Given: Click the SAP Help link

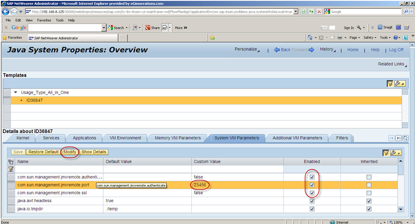Looking at the screenshot, I should tap(375, 50).
